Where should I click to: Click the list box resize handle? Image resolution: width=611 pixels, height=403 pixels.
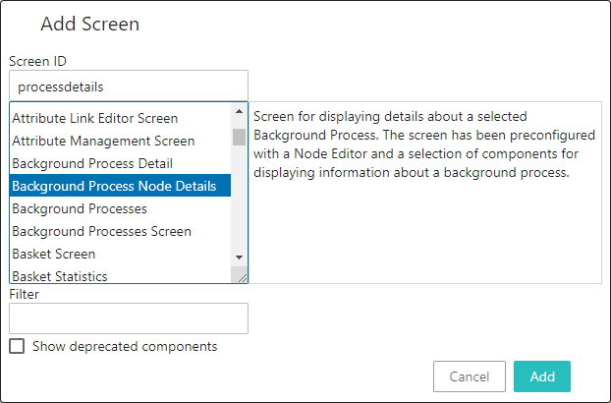point(242,277)
